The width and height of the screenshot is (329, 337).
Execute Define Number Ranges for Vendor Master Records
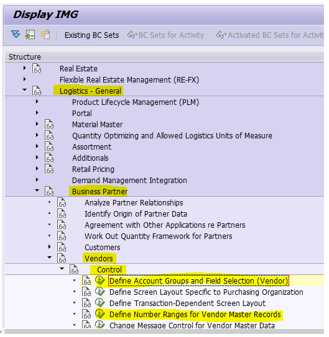tap(100, 314)
